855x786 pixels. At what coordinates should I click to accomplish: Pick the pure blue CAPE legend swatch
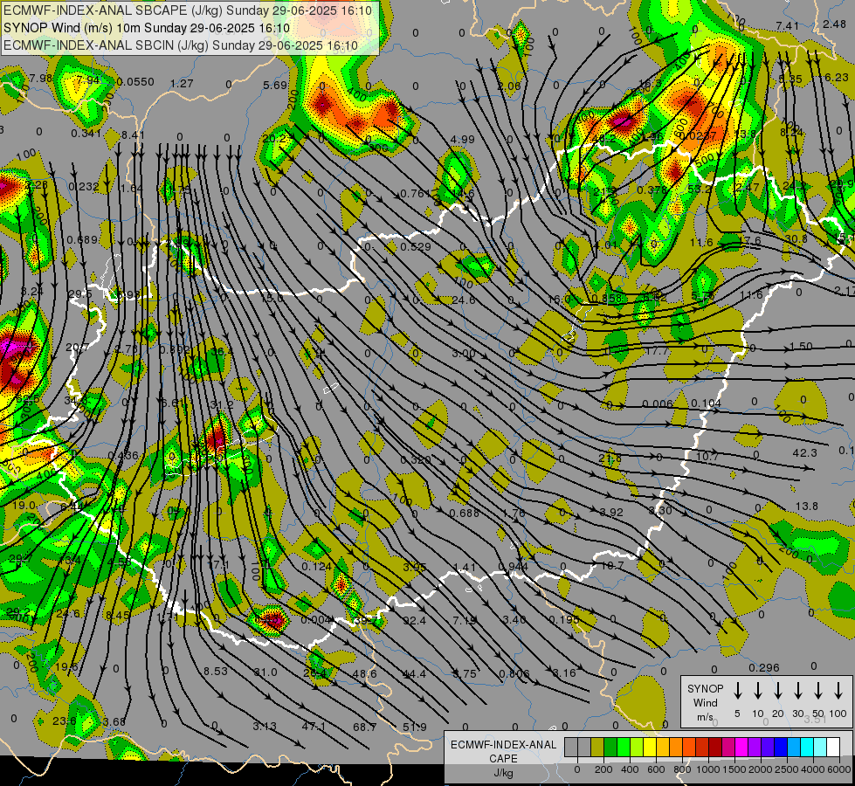[x=780, y=748]
